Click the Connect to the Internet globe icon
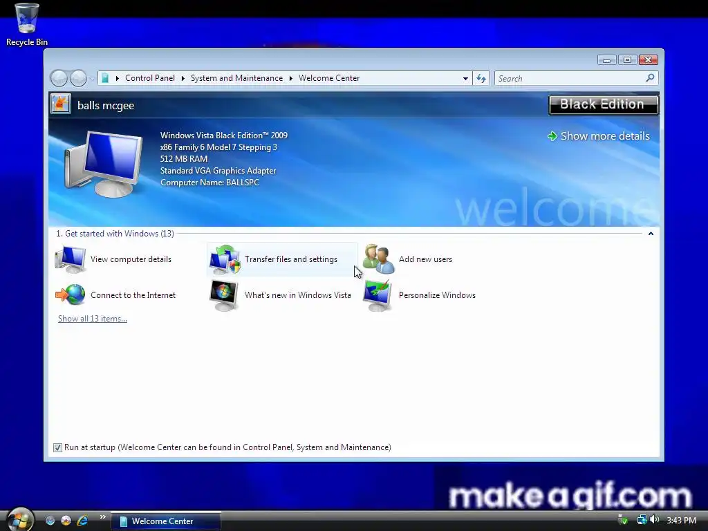 pyautogui.click(x=71, y=295)
